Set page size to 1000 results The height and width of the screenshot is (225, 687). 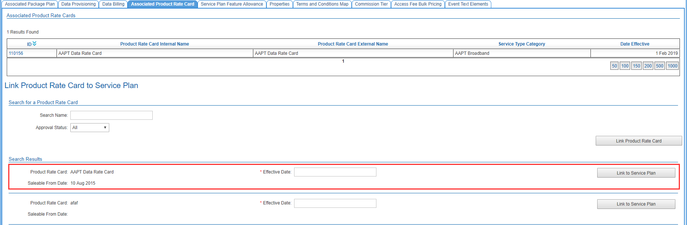click(x=672, y=66)
